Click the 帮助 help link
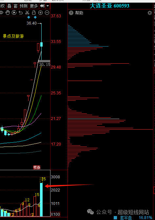This screenshot has height=220, width=155. pyautogui.click(x=79, y=13)
